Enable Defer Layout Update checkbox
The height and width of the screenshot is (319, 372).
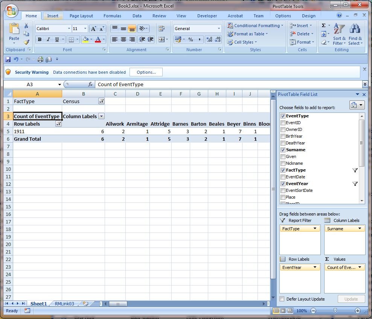(282, 299)
